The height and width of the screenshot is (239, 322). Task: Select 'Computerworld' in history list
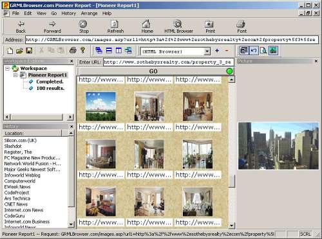(20, 181)
